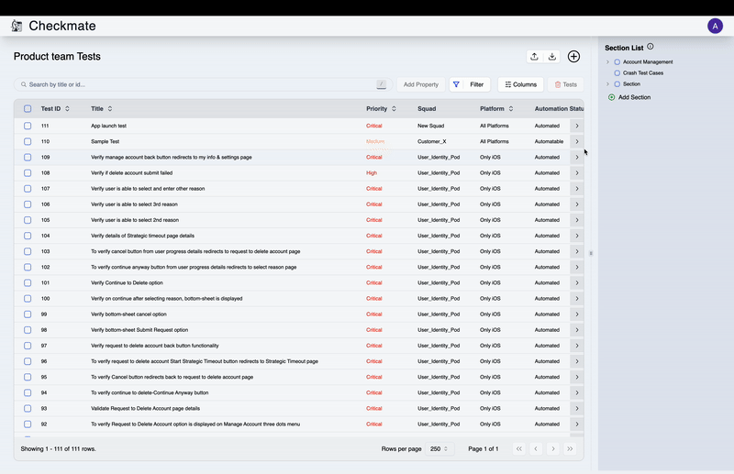Expand the Account Management section
Screen dimensions: 734x474
pos(607,62)
